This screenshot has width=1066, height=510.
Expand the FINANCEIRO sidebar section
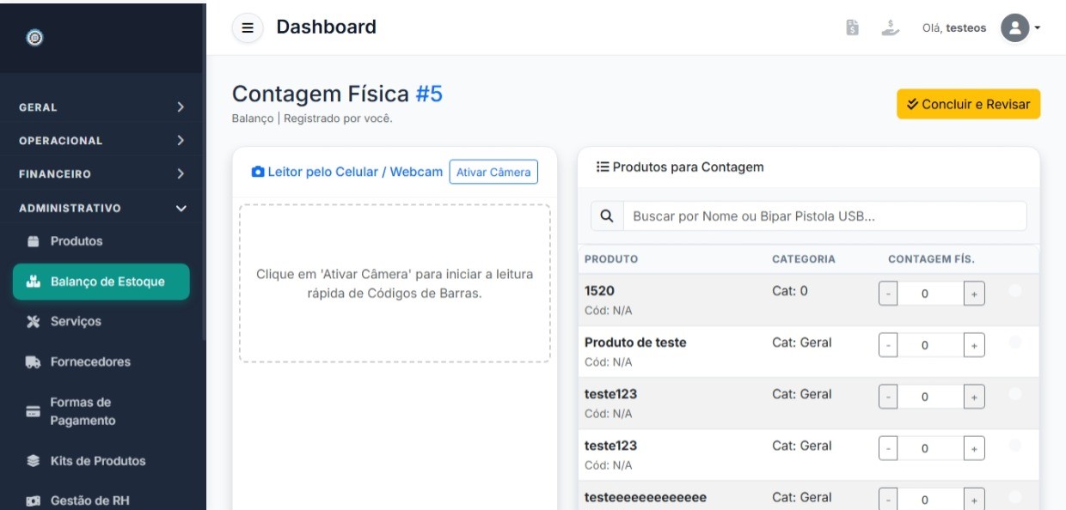point(101,174)
